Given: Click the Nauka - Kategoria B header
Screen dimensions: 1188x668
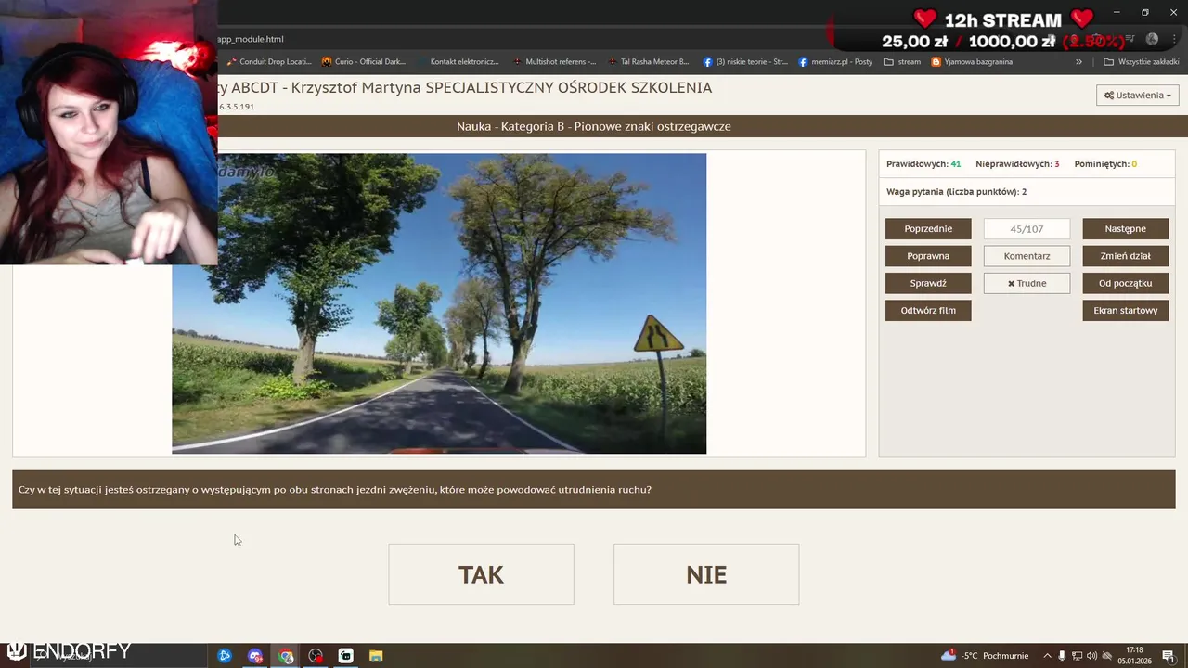Looking at the screenshot, I should (594, 126).
